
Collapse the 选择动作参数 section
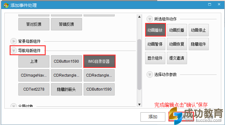150,74
